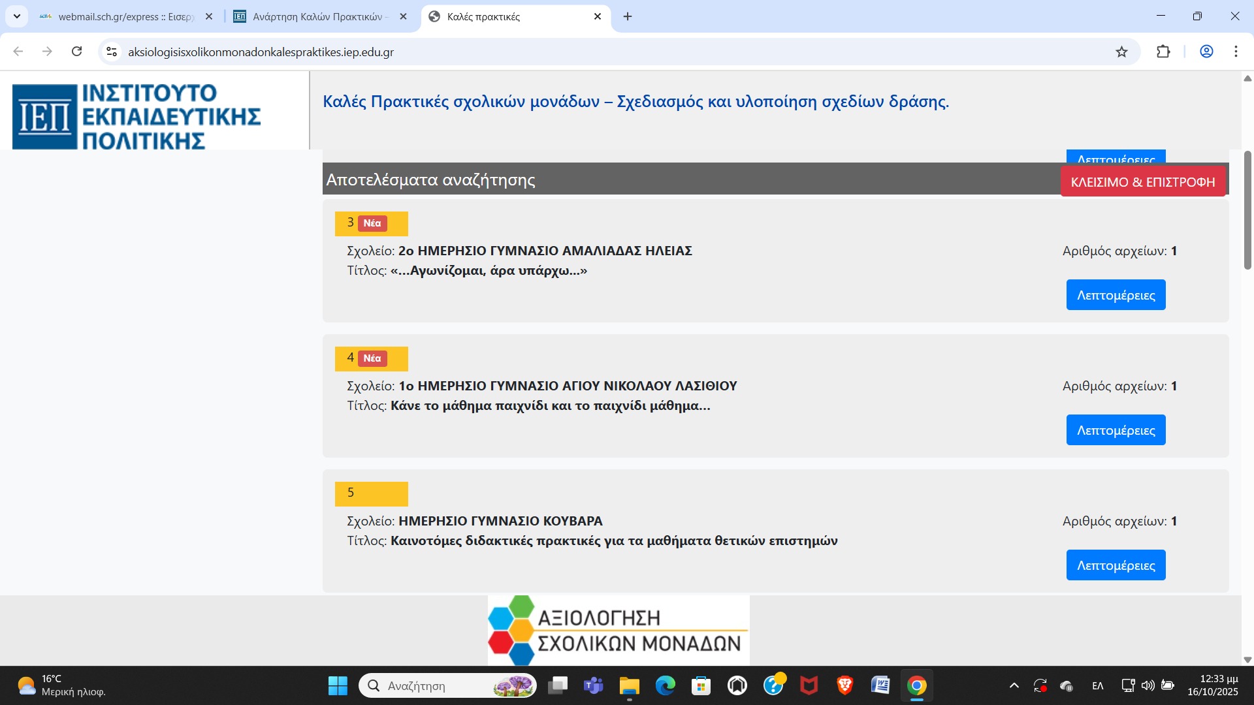Open site information icon in address bar

tap(112, 52)
